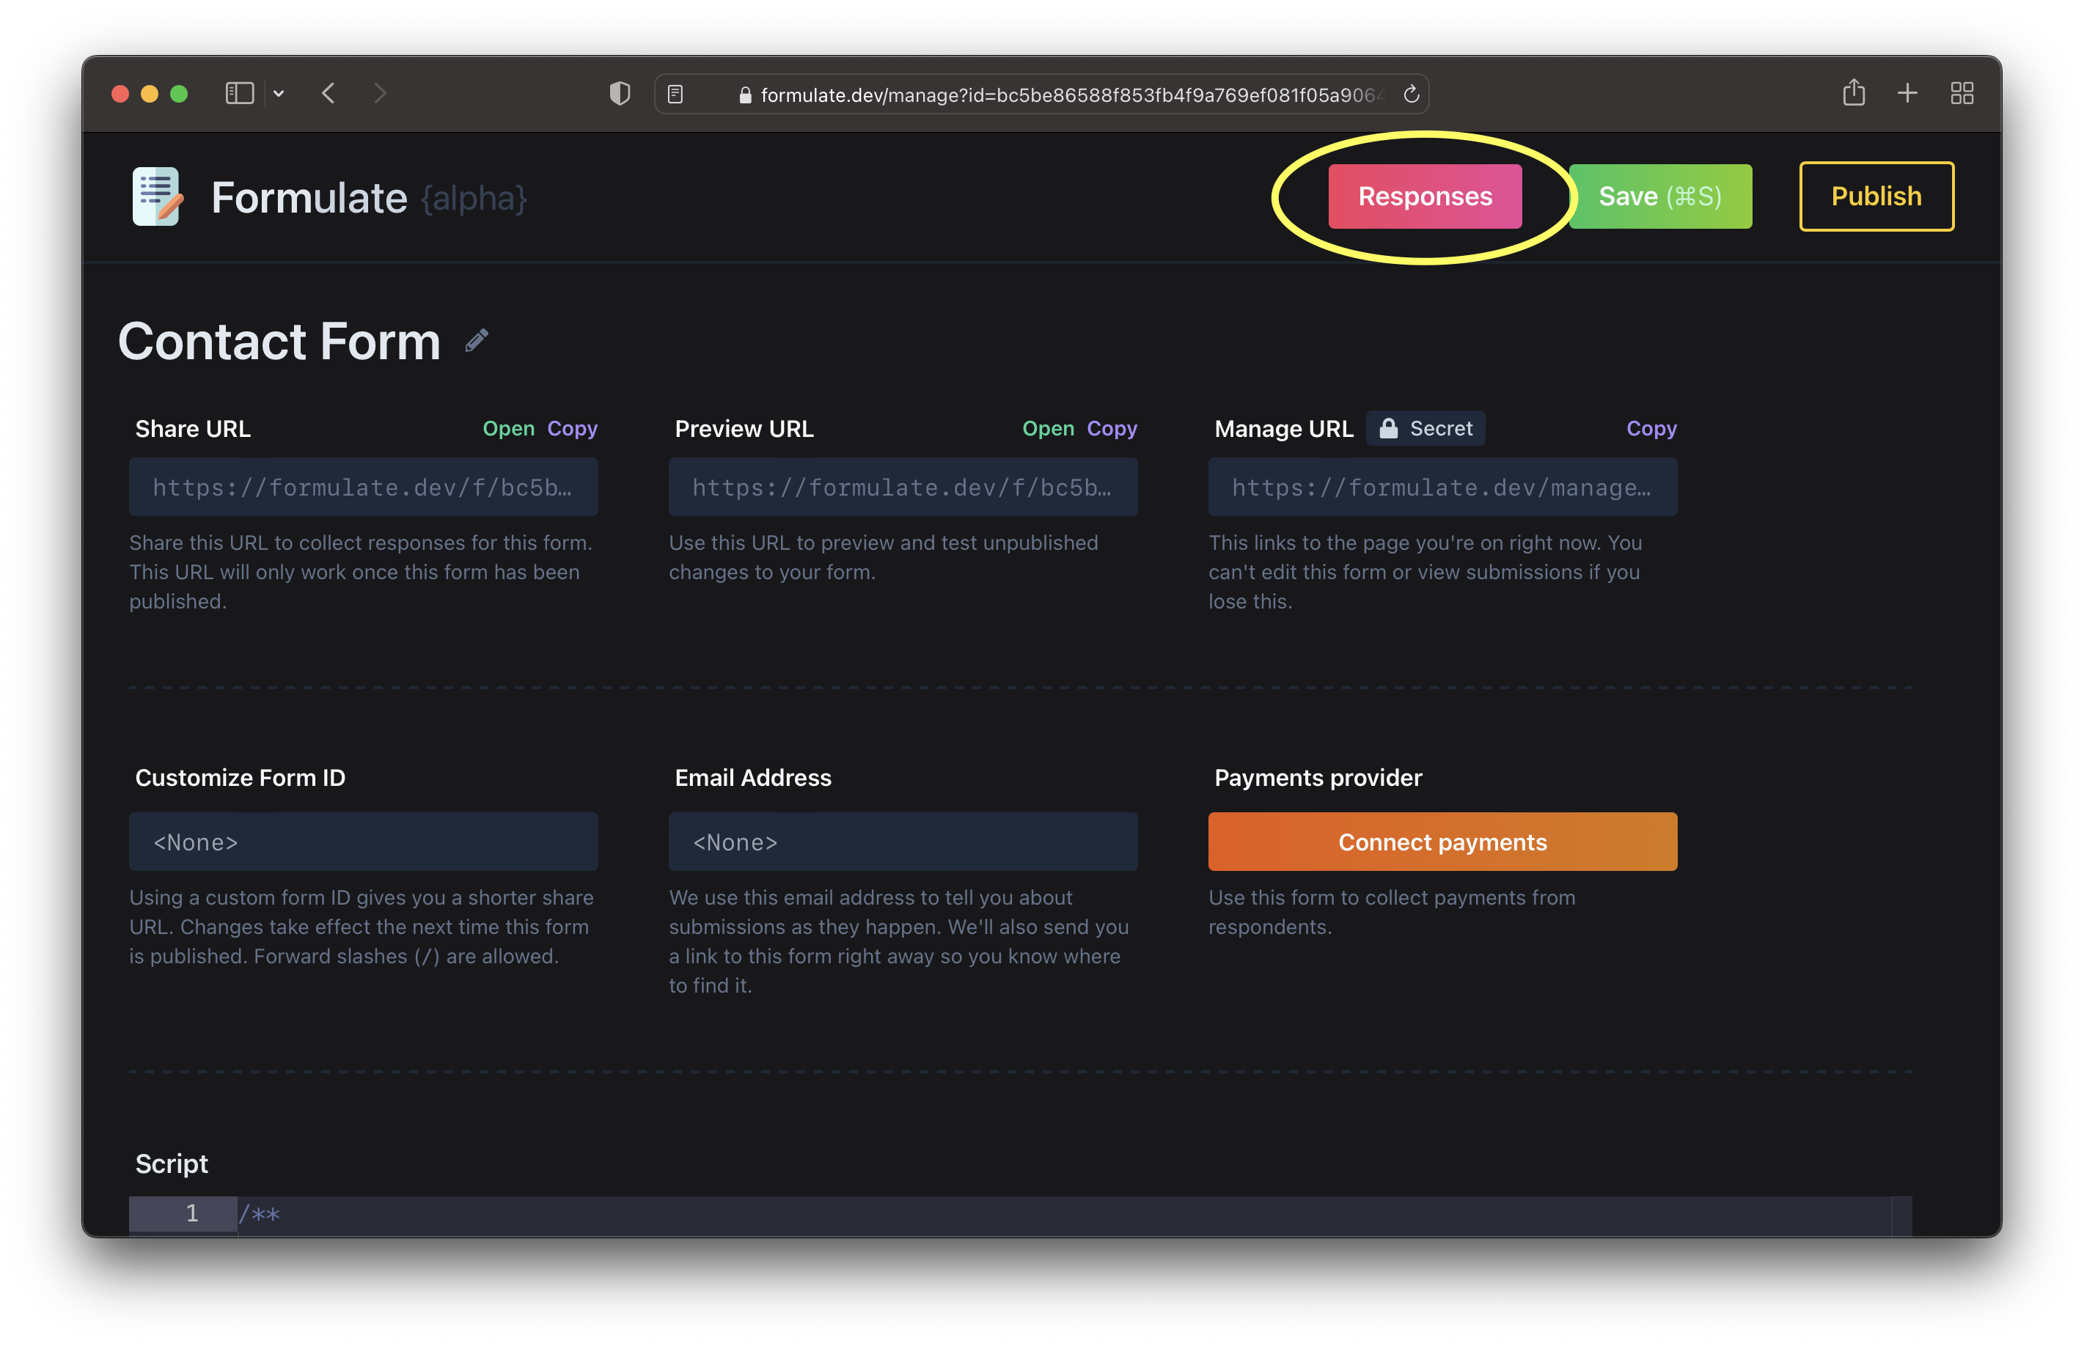This screenshot has width=2084, height=1346.
Task: Open the Share sheet icon
Action: click(x=1853, y=92)
